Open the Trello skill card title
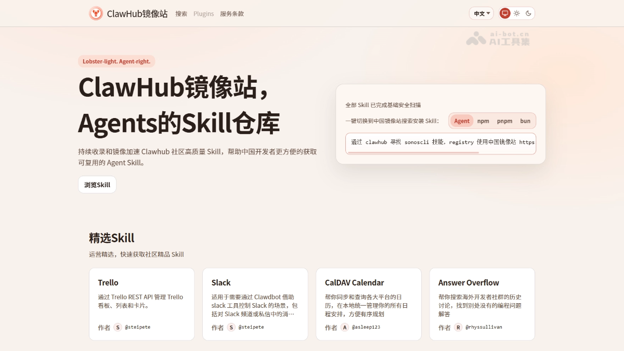Screen dimensions: 624x351 [x=108, y=282]
